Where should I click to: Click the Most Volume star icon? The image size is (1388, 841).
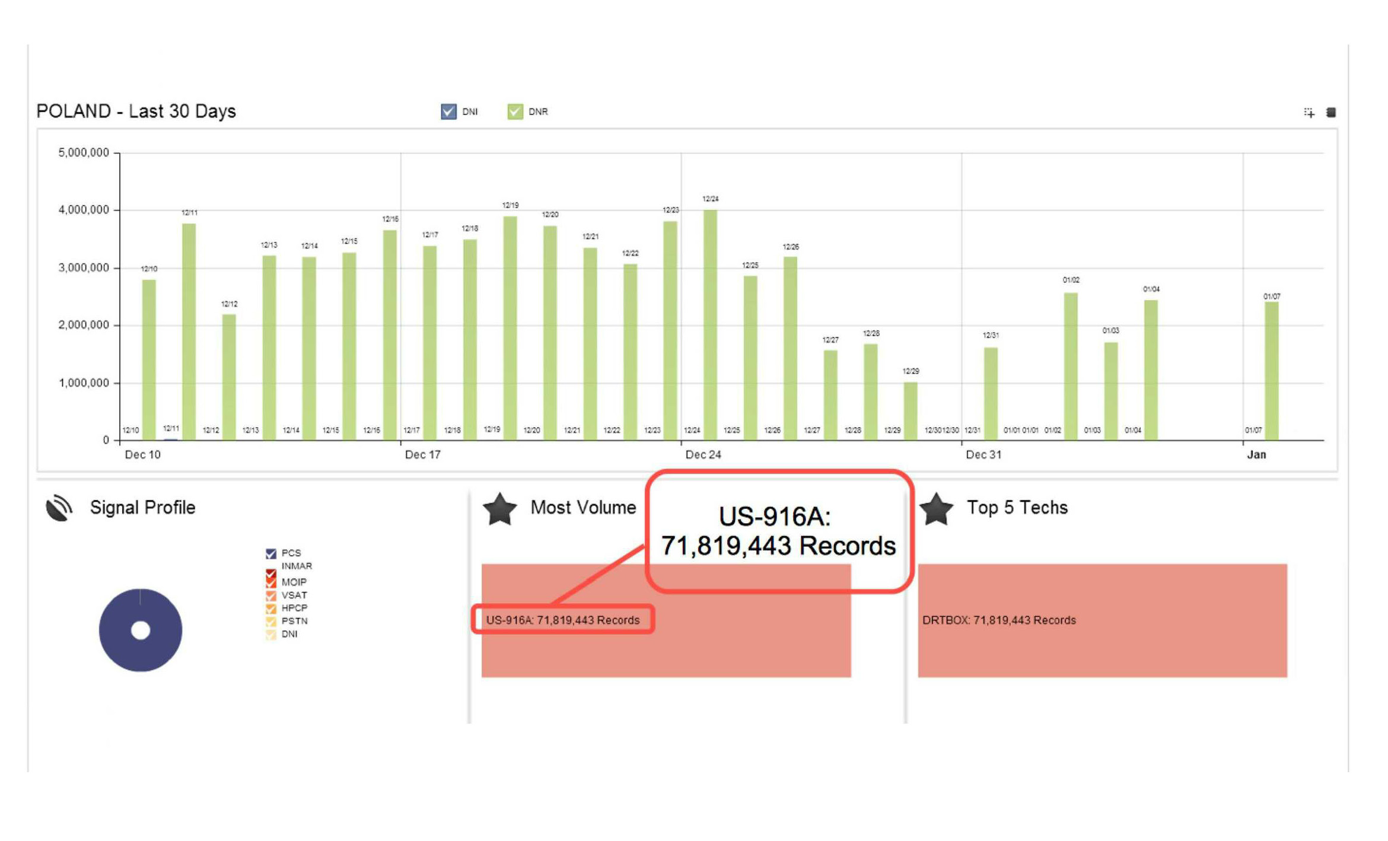(499, 509)
